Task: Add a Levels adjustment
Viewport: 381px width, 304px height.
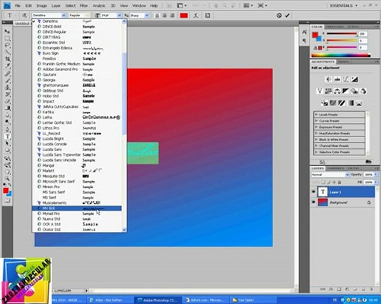Action: point(337,79)
